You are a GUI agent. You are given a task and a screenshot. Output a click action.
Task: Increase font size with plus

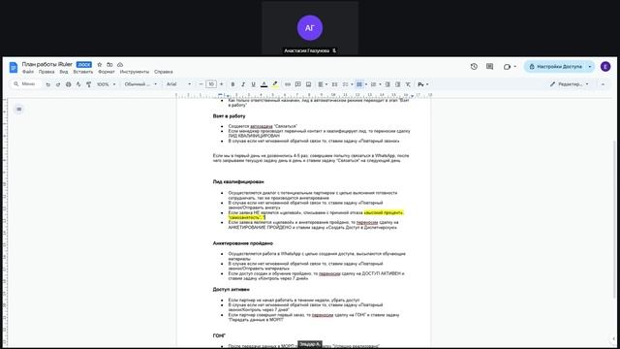(222, 84)
